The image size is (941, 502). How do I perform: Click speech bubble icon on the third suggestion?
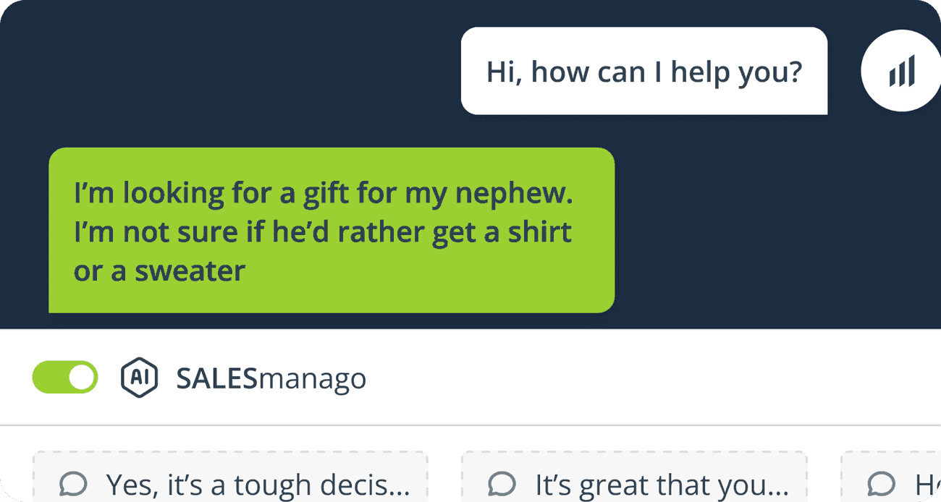[881, 483]
